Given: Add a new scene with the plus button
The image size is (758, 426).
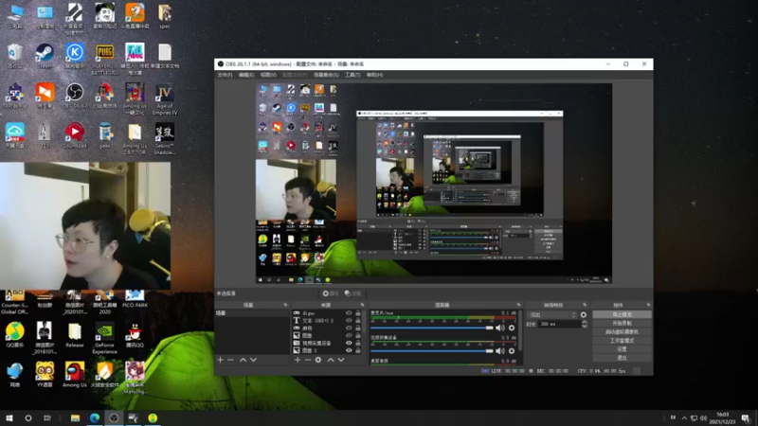Looking at the screenshot, I should (x=221, y=360).
